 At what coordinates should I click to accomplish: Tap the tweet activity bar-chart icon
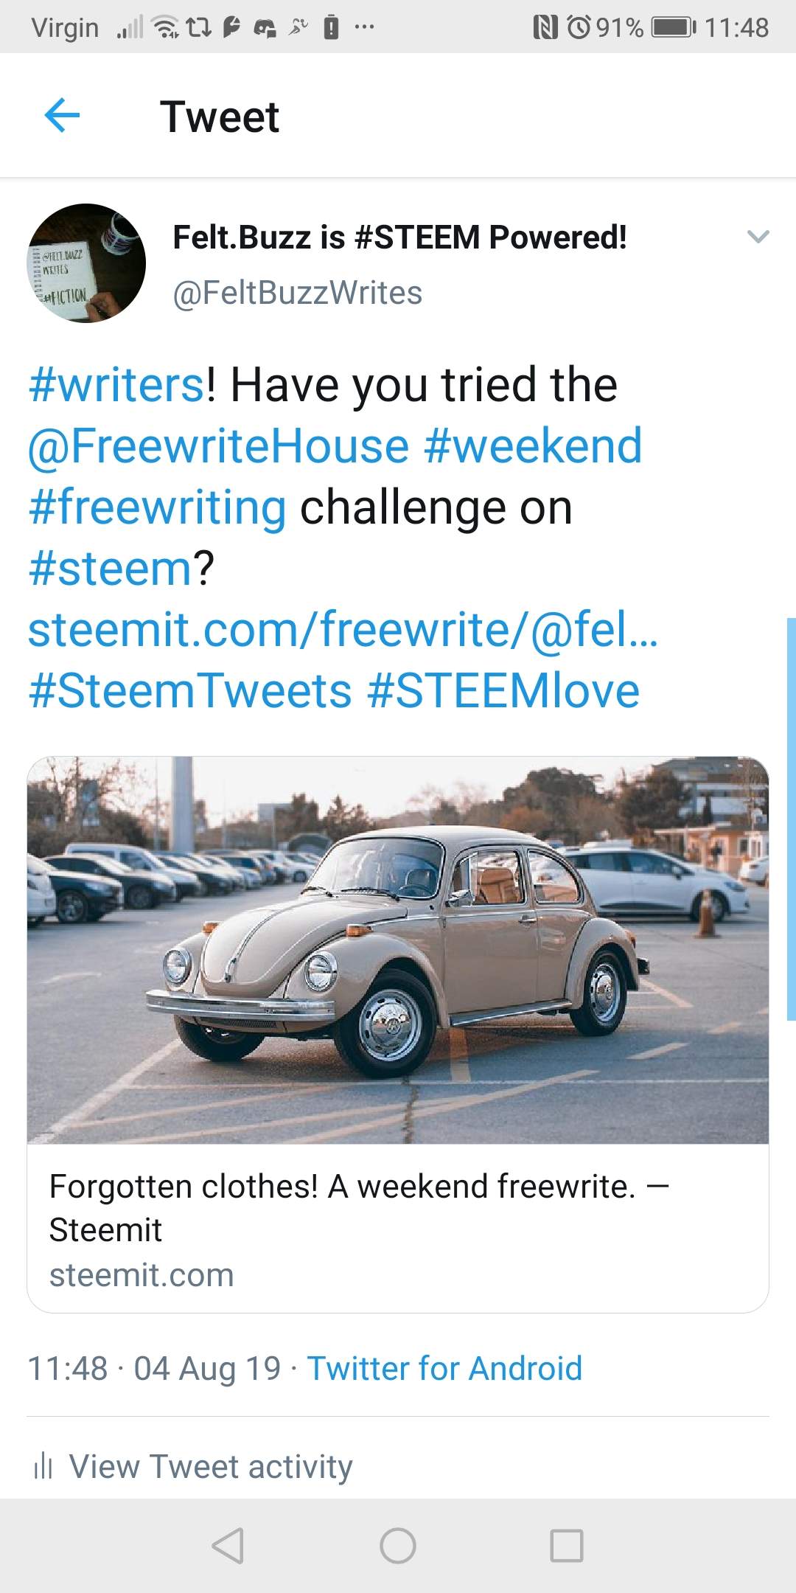click(x=43, y=1466)
